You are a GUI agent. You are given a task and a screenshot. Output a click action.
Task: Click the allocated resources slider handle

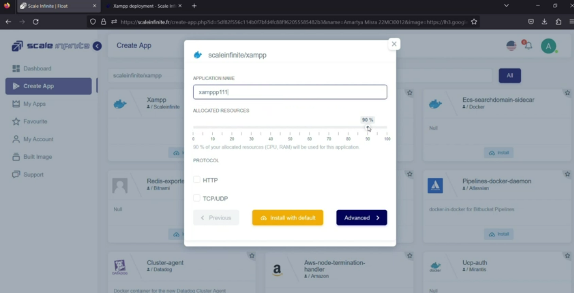coord(367,128)
